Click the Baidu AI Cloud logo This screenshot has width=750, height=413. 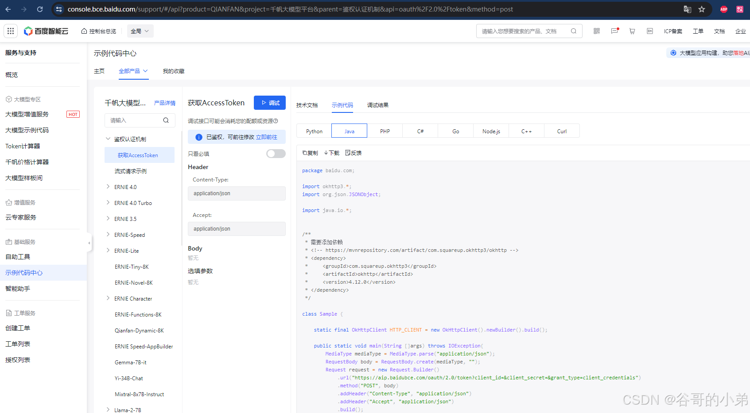pyautogui.click(x=46, y=31)
